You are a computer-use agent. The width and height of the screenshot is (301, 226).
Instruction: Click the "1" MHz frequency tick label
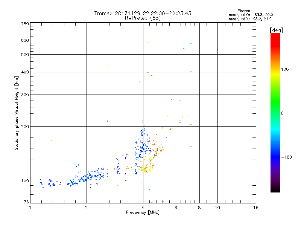point(30,208)
